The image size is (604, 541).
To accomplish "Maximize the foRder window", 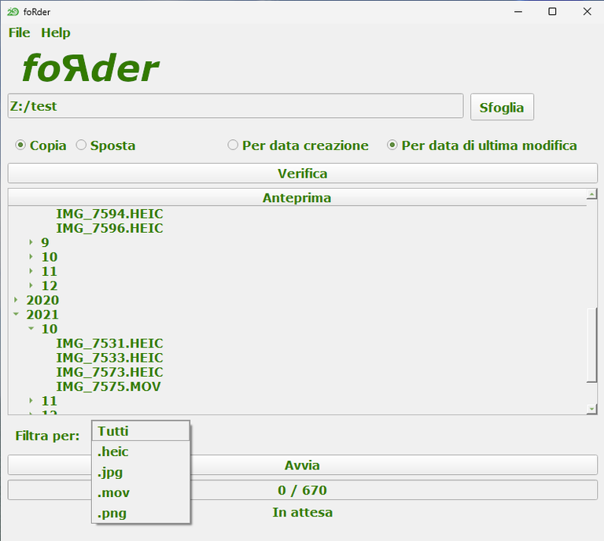I will (552, 12).
